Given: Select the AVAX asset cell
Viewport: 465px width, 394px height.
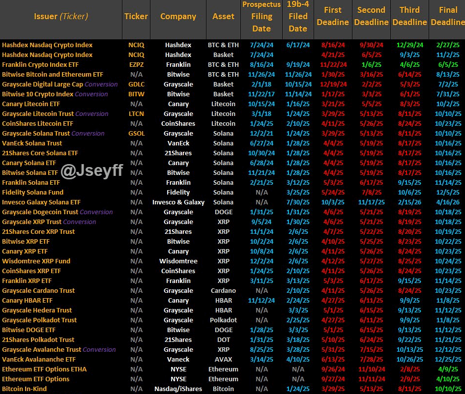Looking at the screenshot, I should pyautogui.click(x=223, y=359).
